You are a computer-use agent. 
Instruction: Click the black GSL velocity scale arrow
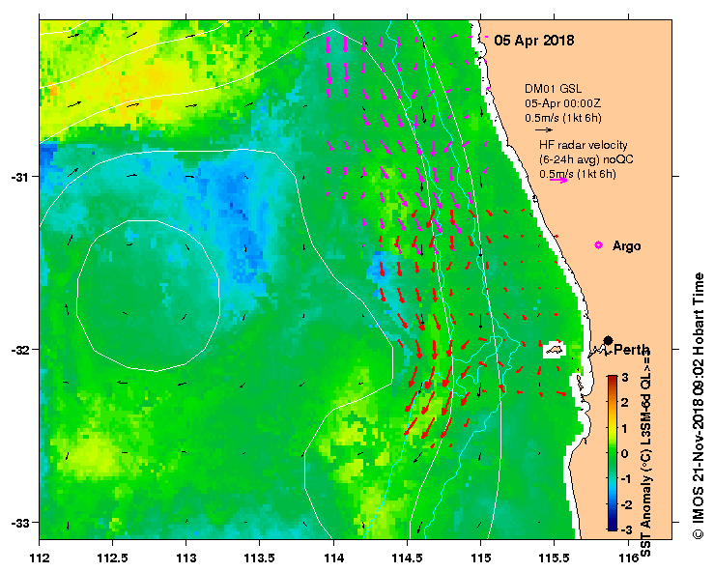544,129
